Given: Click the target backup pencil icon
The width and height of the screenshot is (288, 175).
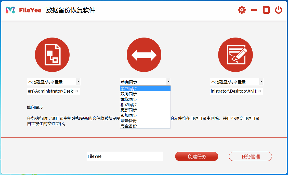Looking at the screenshot, I should (235, 55).
